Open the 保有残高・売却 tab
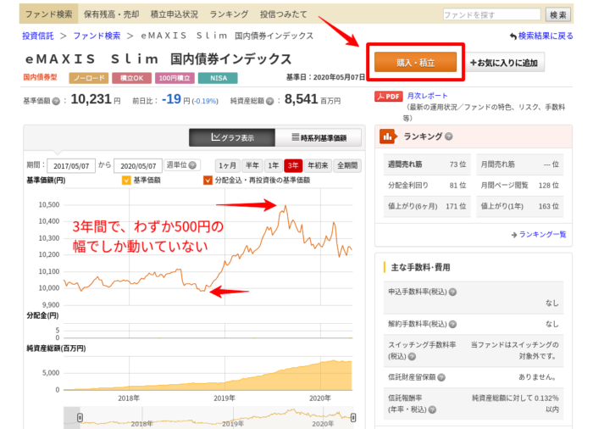The height and width of the screenshot is (429, 593). coord(112,14)
